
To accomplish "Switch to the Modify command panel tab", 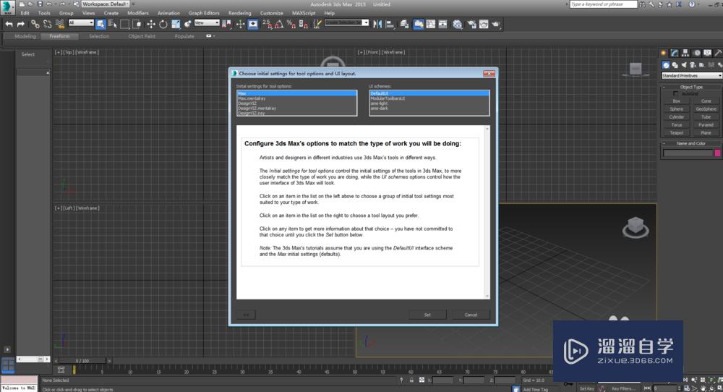I will [x=674, y=53].
